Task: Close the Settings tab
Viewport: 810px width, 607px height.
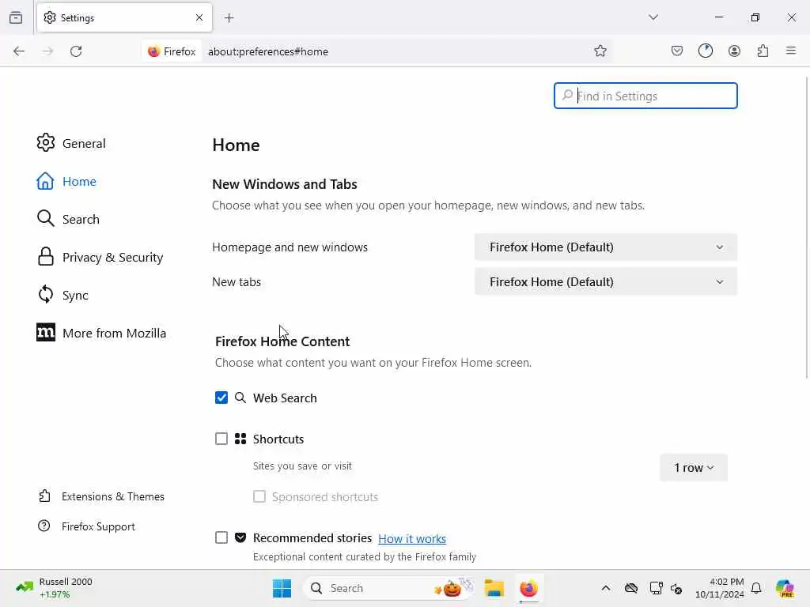Action: (199, 17)
